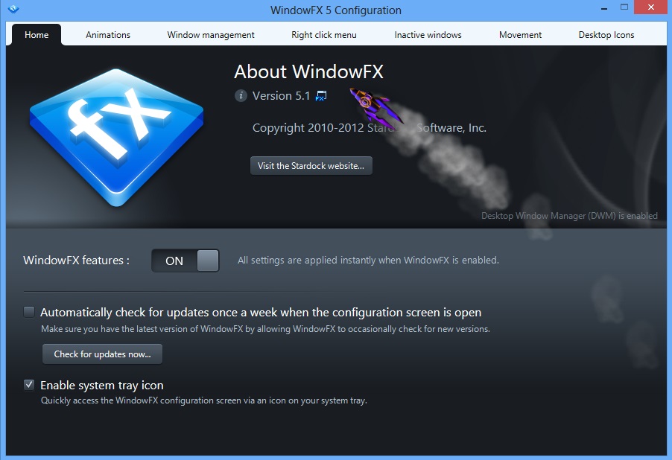Click the All settings are applied instantly text
The width and height of the screenshot is (672, 460).
[x=368, y=260]
